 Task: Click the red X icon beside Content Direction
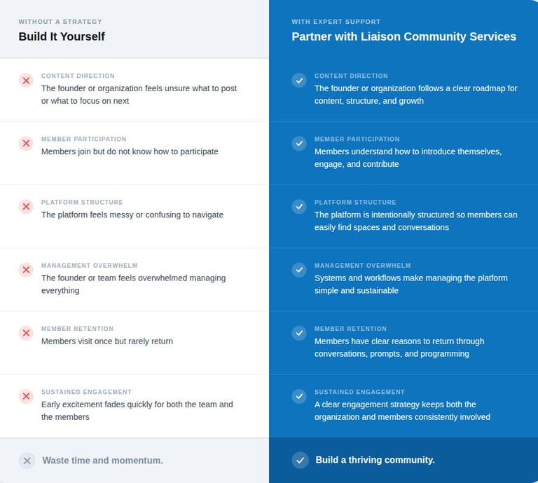tap(26, 81)
